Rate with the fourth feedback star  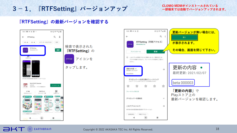coord(155,86)
